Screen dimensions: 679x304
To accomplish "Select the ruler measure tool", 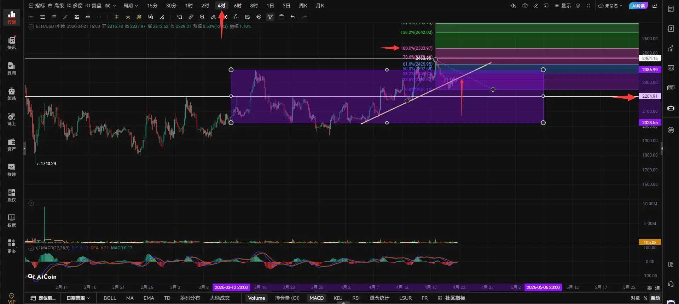I will (191, 17).
